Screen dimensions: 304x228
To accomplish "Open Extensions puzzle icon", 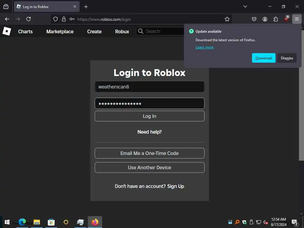I will [275, 19].
